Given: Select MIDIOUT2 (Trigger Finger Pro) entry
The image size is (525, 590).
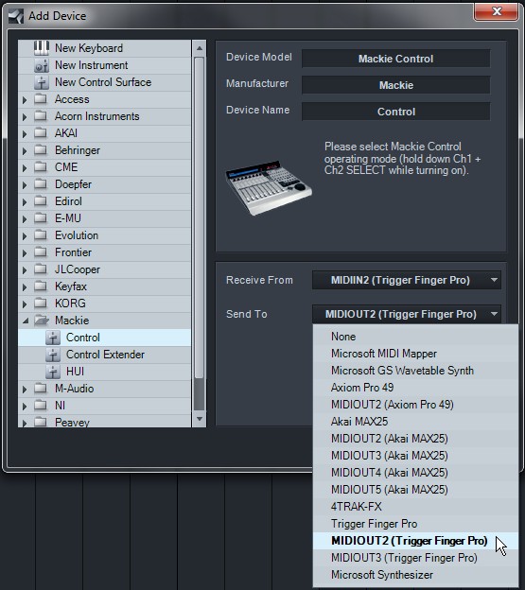Looking at the screenshot, I should 415,541.
